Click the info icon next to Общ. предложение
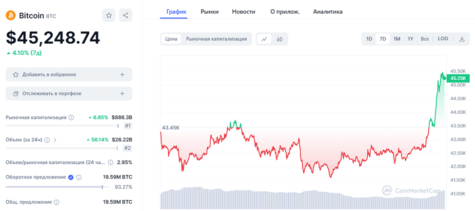The height and width of the screenshot is (211, 475). [x=57, y=202]
